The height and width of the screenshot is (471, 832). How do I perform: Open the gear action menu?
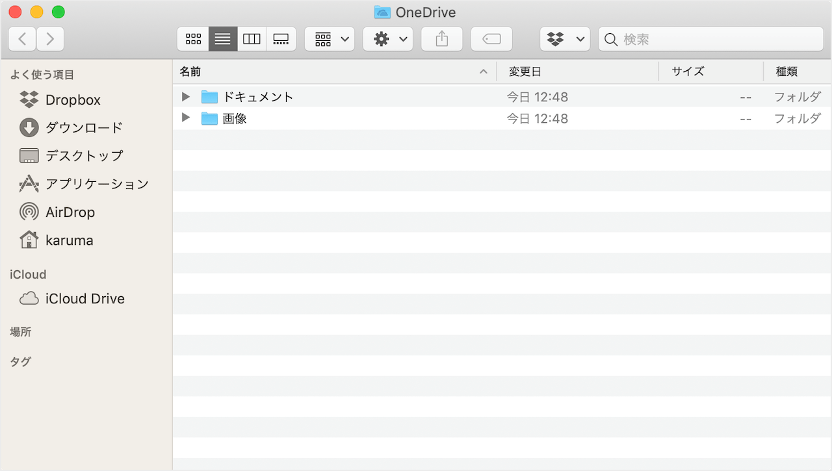click(x=387, y=39)
